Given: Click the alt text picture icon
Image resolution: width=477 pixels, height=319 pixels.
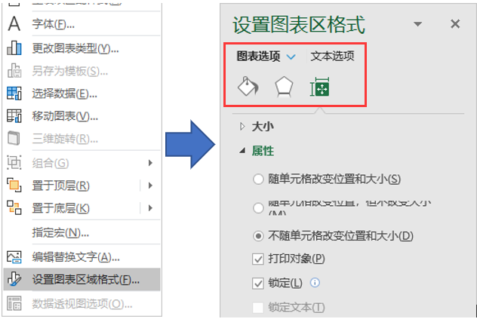Looking at the screenshot, I should point(14,257).
